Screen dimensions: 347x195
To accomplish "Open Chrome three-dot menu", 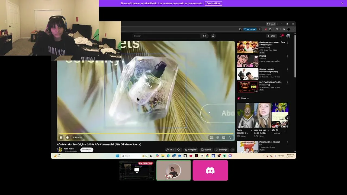I will [293, 29].
